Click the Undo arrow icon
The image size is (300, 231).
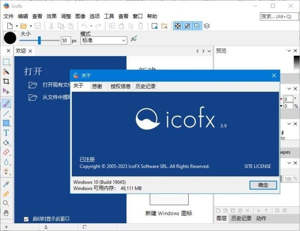pyautogui.click(x=84, y=26)
